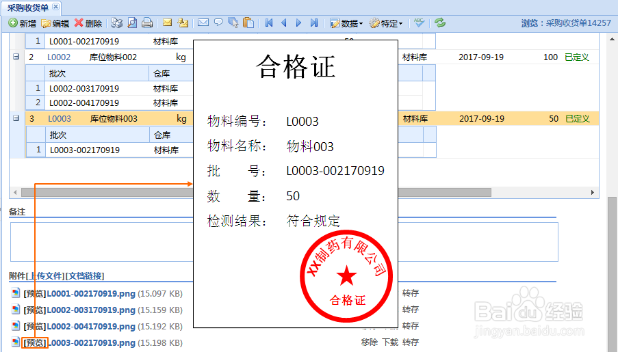Open file L0003-002170919.png link
The height and width of the screenshot is (352, 618).
tap(92, 343)
